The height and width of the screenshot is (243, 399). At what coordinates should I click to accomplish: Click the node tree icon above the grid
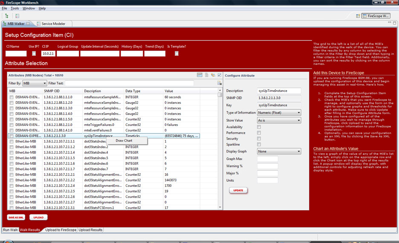coord(213,75)
